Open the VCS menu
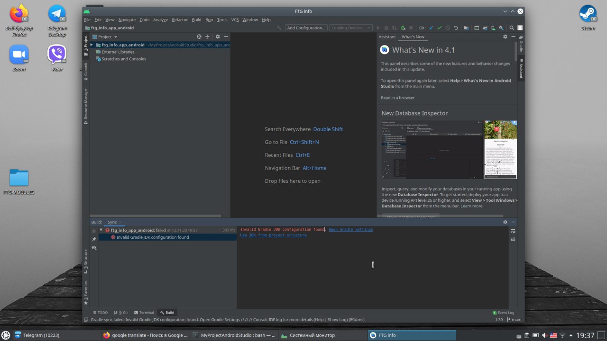This screenshot has height=341, width=607. pyautogui.click(x=235, y=20)
